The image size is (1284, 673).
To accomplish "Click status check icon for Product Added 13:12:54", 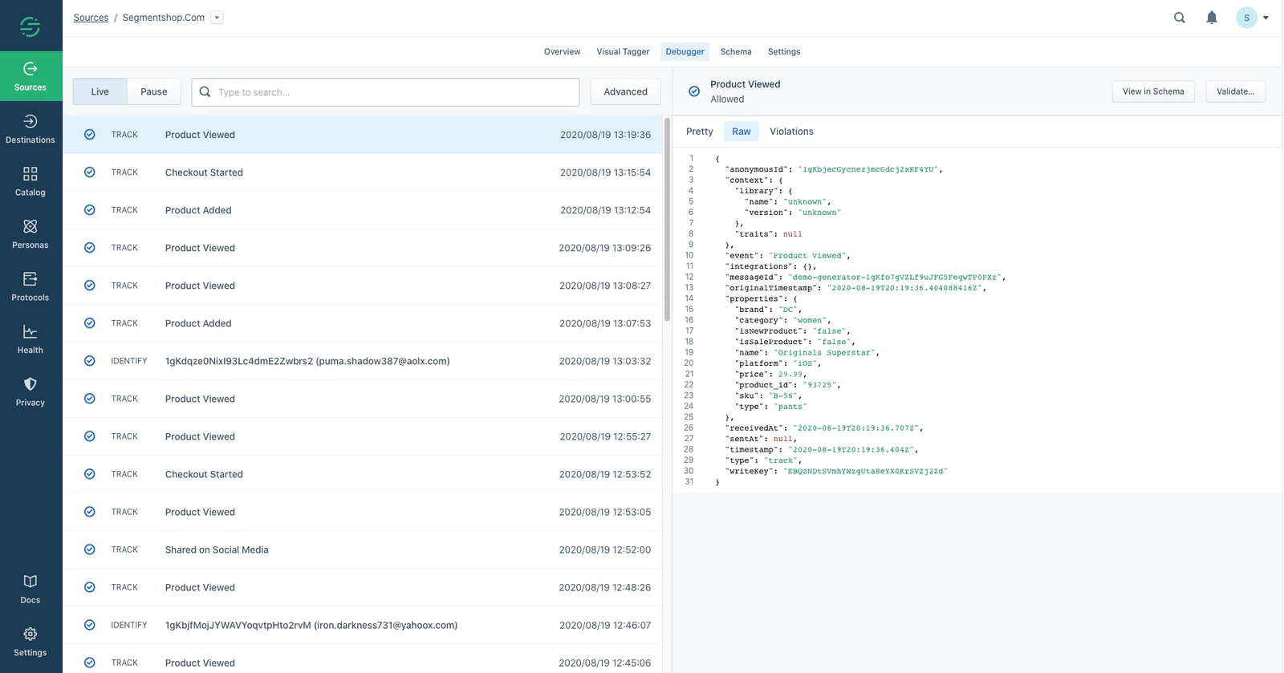I will pyautogui.click(x=90, y=210).
